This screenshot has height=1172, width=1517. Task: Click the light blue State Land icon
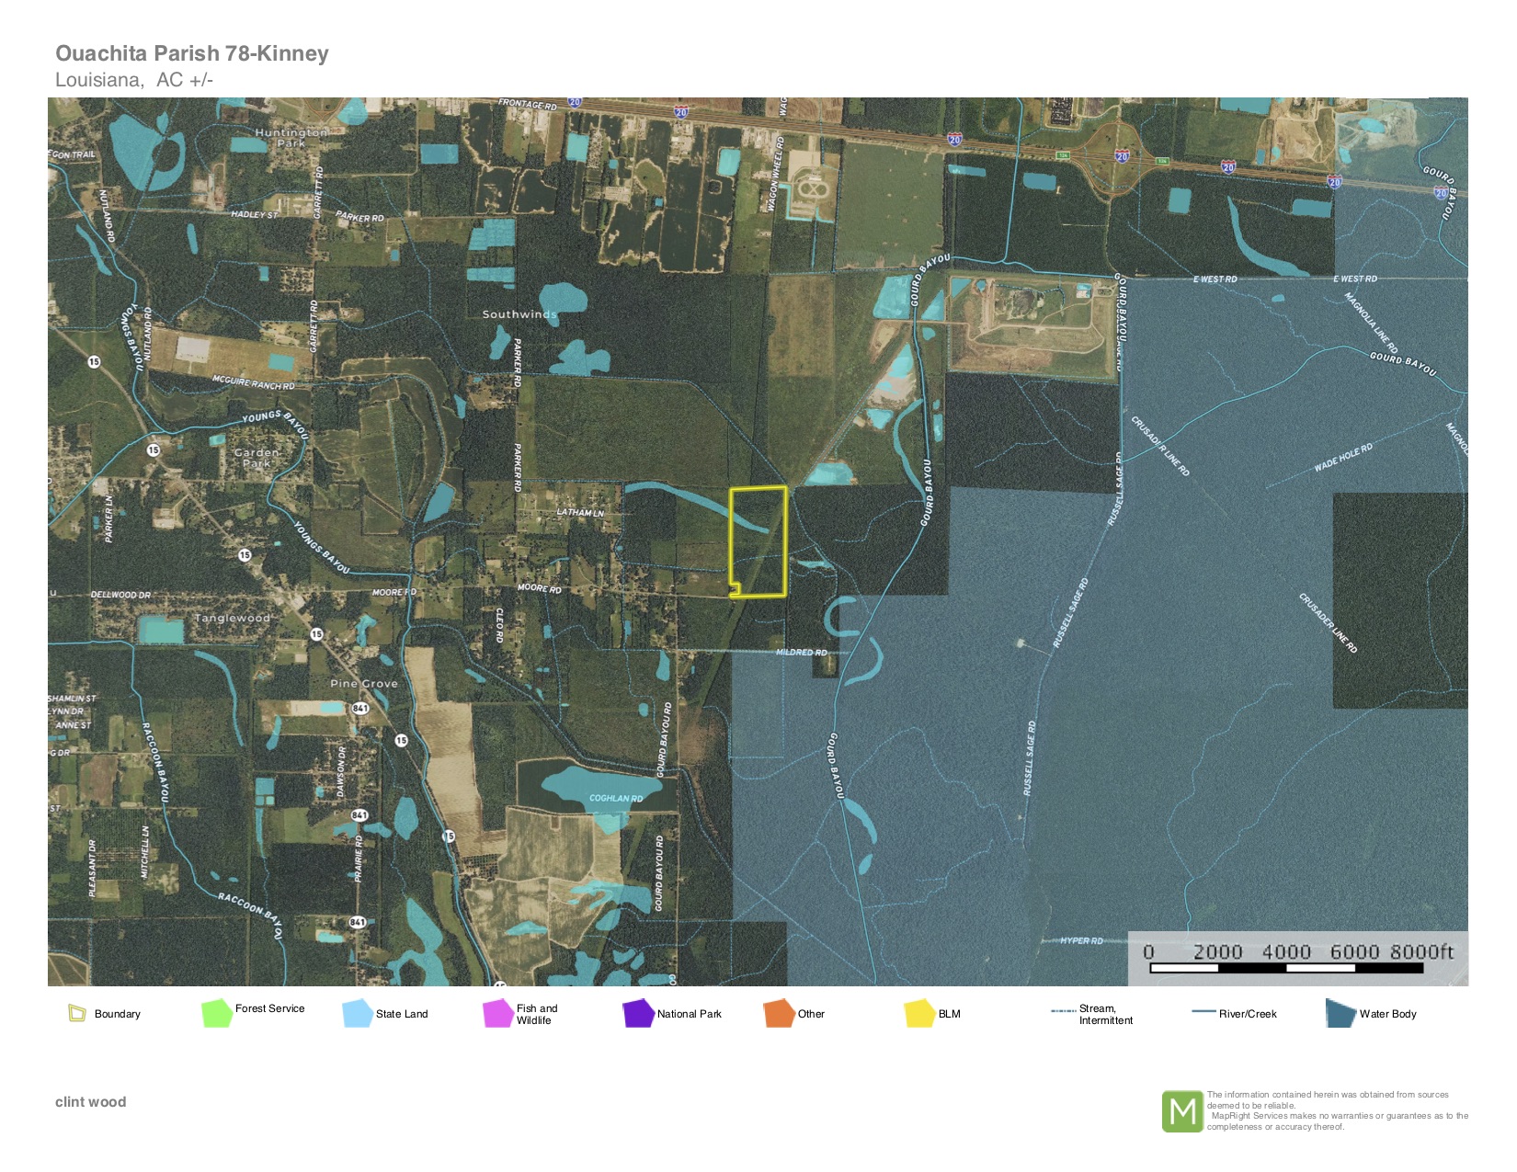[357, 1013]
